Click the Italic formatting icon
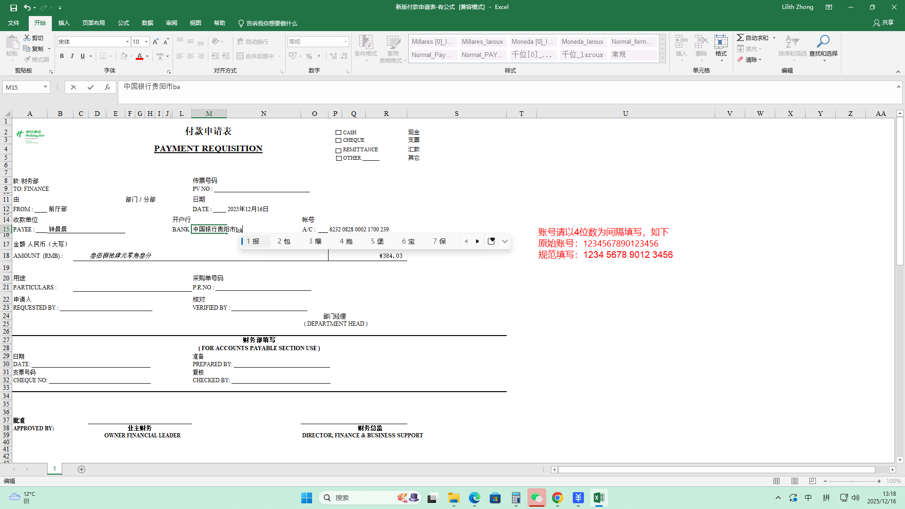The width and height of the screenshot is (905, 509). pyautogui.click(x=72, y=56)
